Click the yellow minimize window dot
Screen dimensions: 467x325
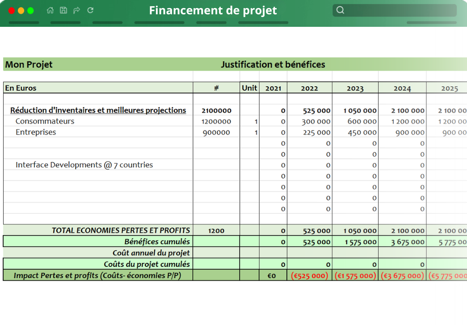(x=21, y=11)
